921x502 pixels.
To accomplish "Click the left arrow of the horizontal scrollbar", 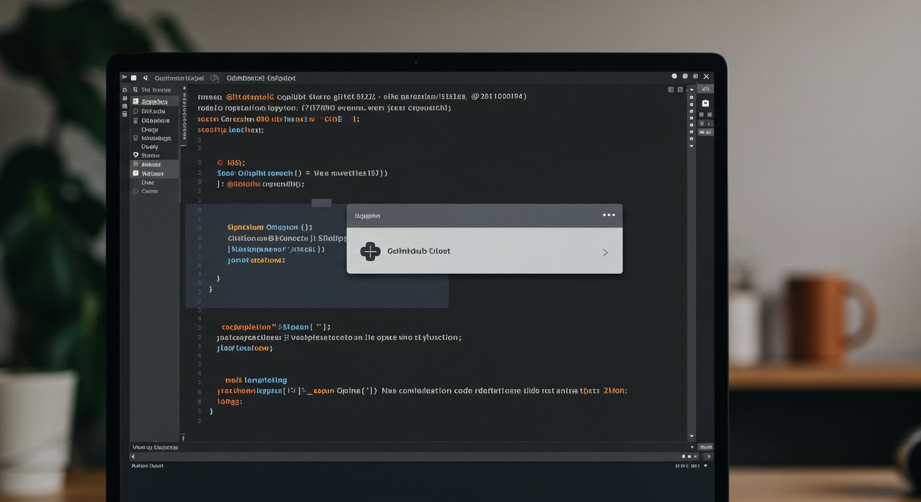I will coord(133,457).
